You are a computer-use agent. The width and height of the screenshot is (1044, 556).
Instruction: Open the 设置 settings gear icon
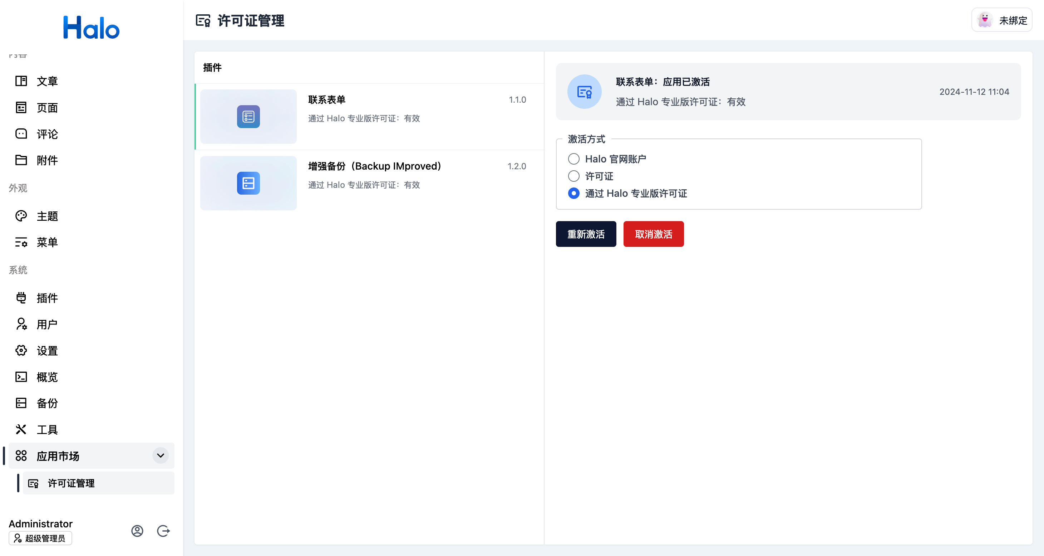pyautogui.click(x=21, y=350)
